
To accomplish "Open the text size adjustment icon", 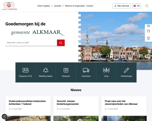I will [148, 31].
